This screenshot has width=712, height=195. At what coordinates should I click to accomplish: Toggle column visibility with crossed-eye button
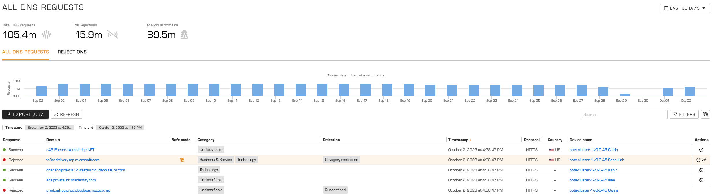(705, 114)
